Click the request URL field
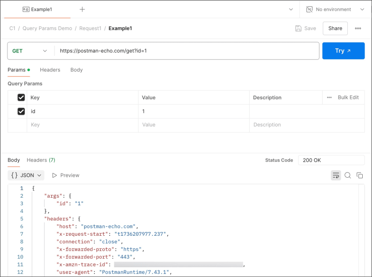 point(187,51)
